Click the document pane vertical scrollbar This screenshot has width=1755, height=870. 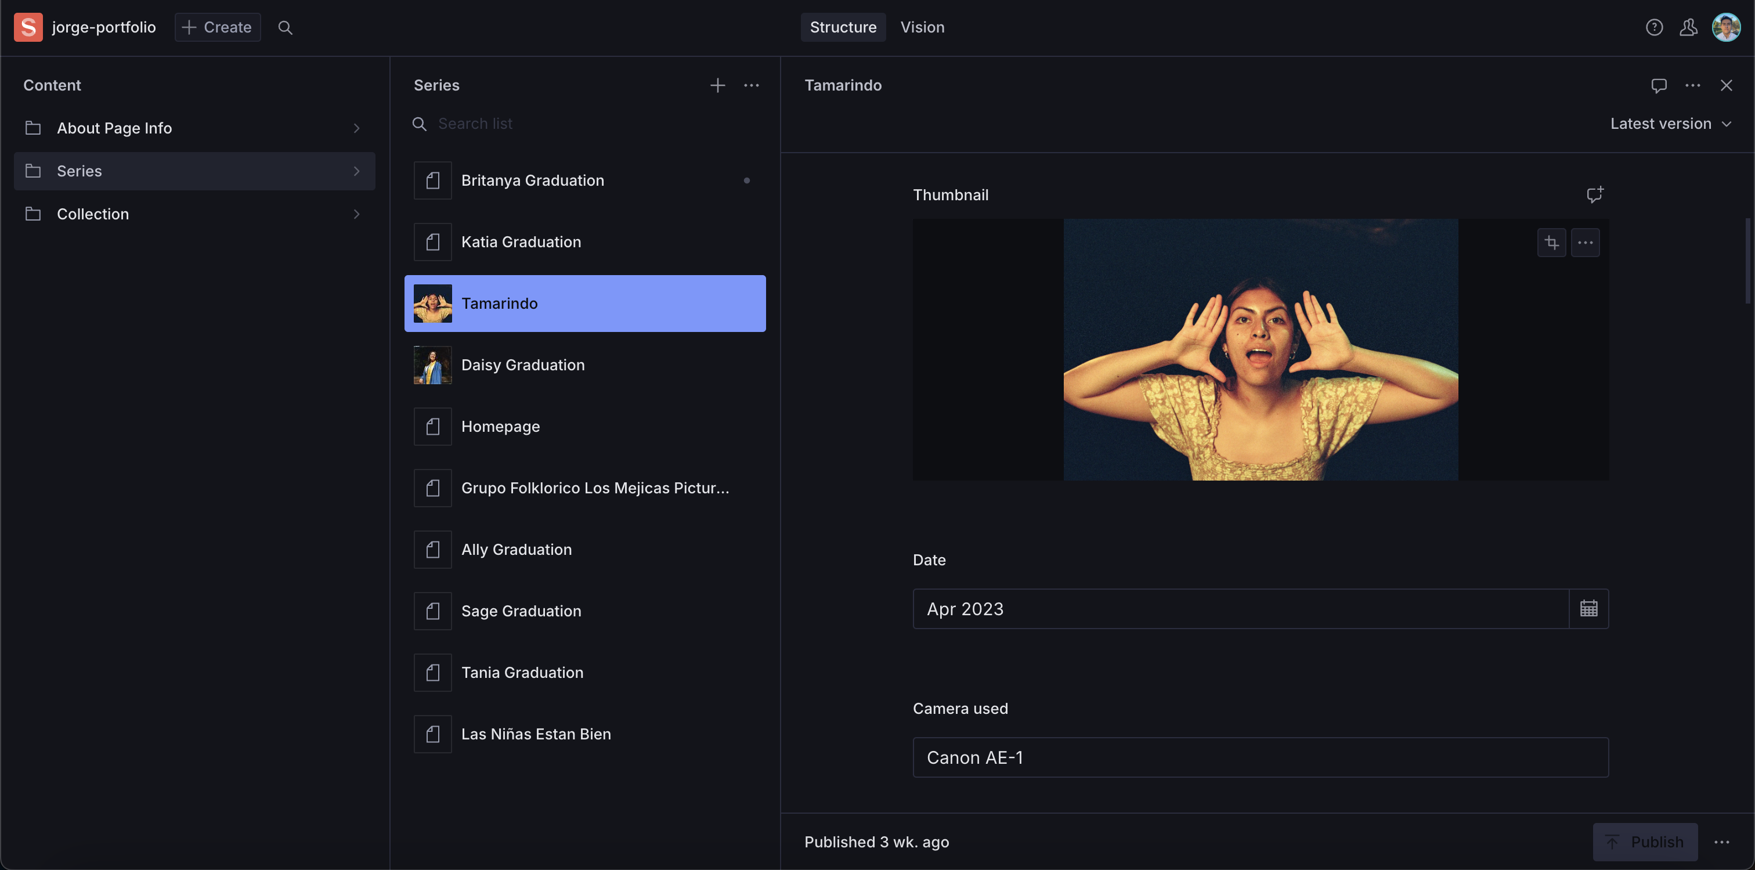click(x=1748, y=261)
